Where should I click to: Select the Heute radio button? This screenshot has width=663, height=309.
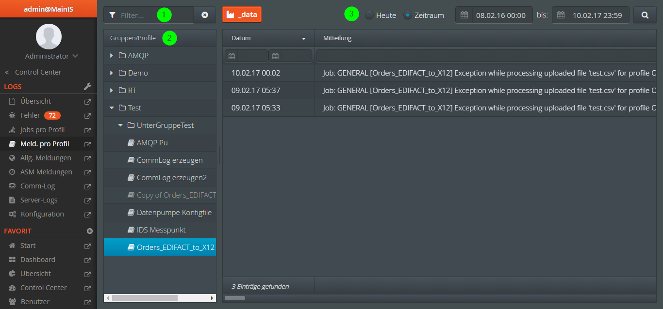[369, 15]
